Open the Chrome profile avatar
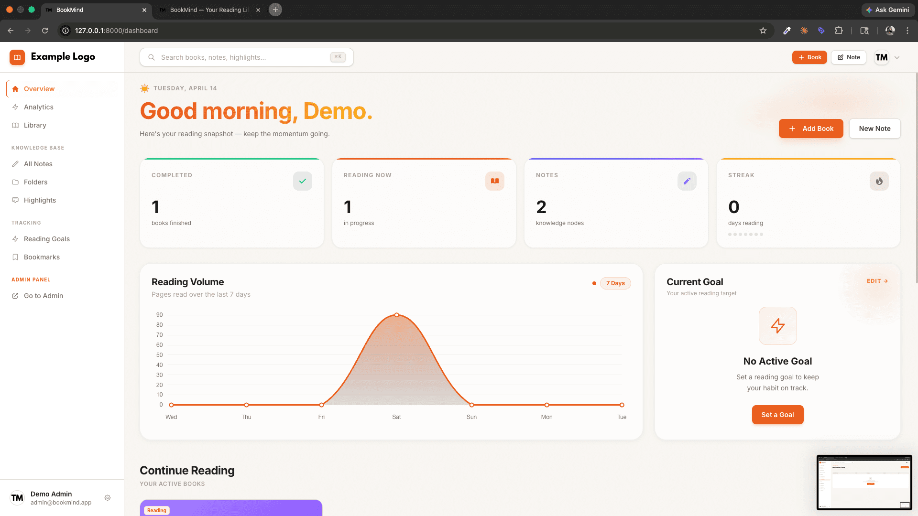This screenshot has height=516, width=918. pos(890,31)
